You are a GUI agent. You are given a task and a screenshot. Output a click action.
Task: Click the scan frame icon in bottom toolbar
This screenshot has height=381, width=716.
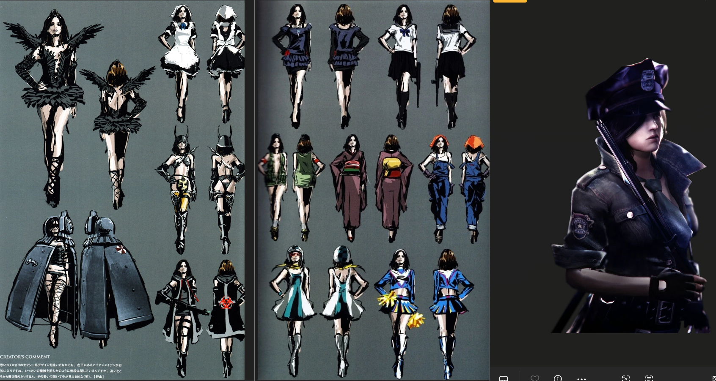click(x=626, y=378)
